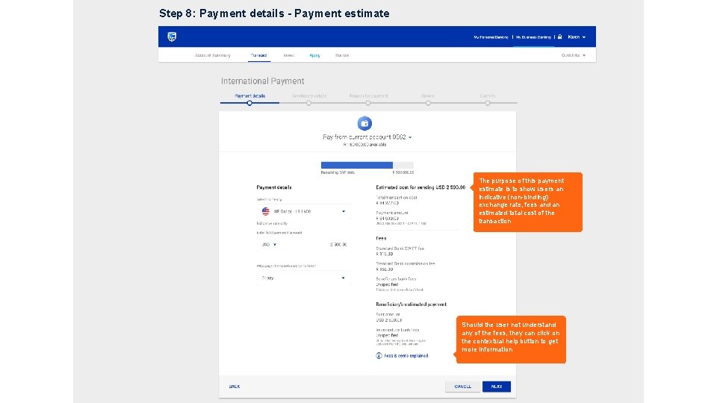Click the Fees section heading
Image resolution: width=717 pixels, height=403 pixels.
381,238
